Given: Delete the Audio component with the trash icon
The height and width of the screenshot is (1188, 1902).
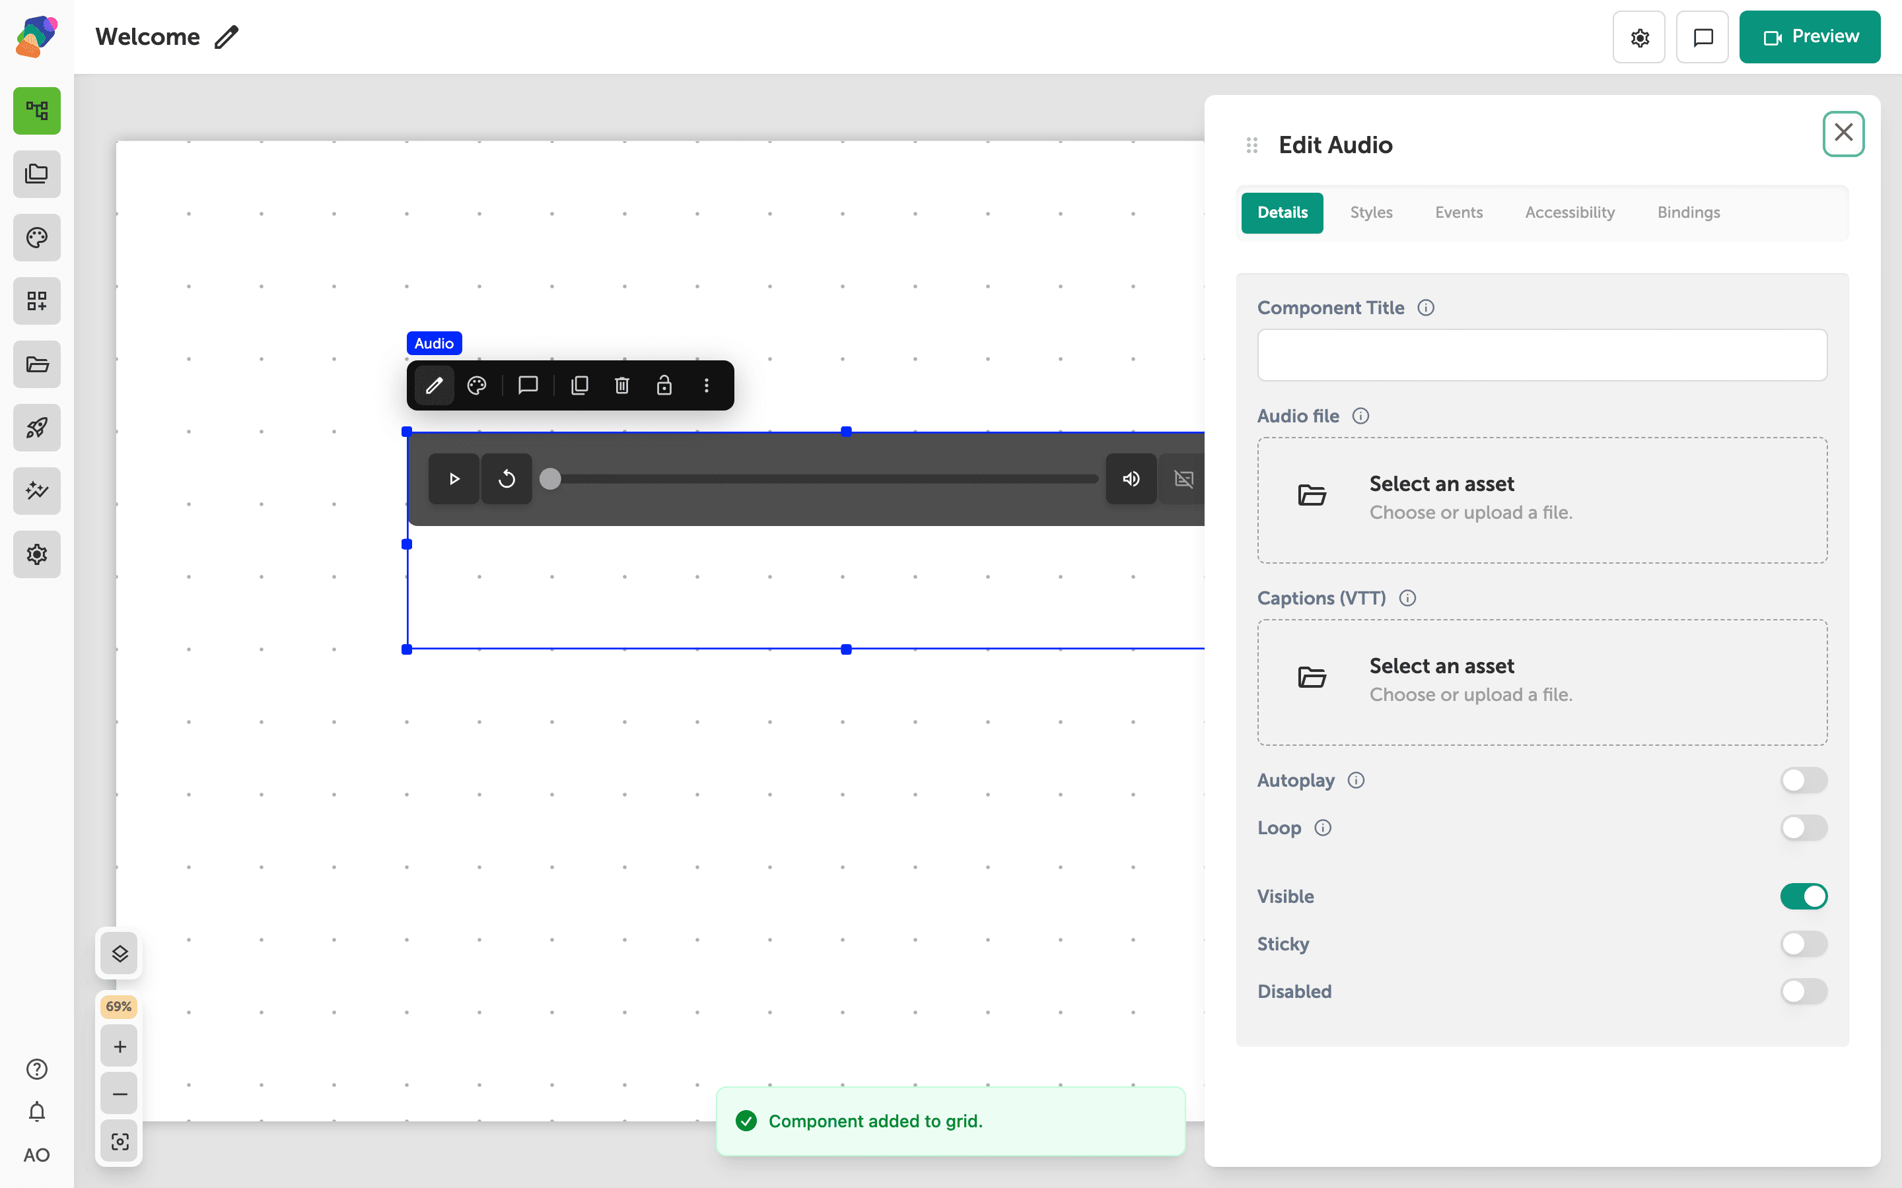Looking at the screenshot, I should 621,386.
